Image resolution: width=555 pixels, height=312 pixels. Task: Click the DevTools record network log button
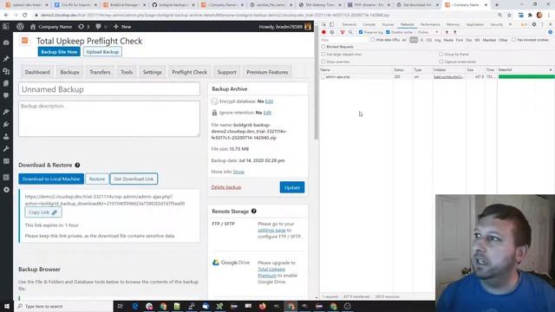click(x=323, y=32)
